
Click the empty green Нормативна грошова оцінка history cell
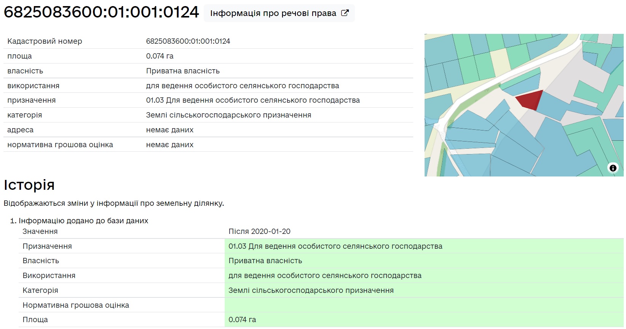pyautogui.click(x=423, y=305)
